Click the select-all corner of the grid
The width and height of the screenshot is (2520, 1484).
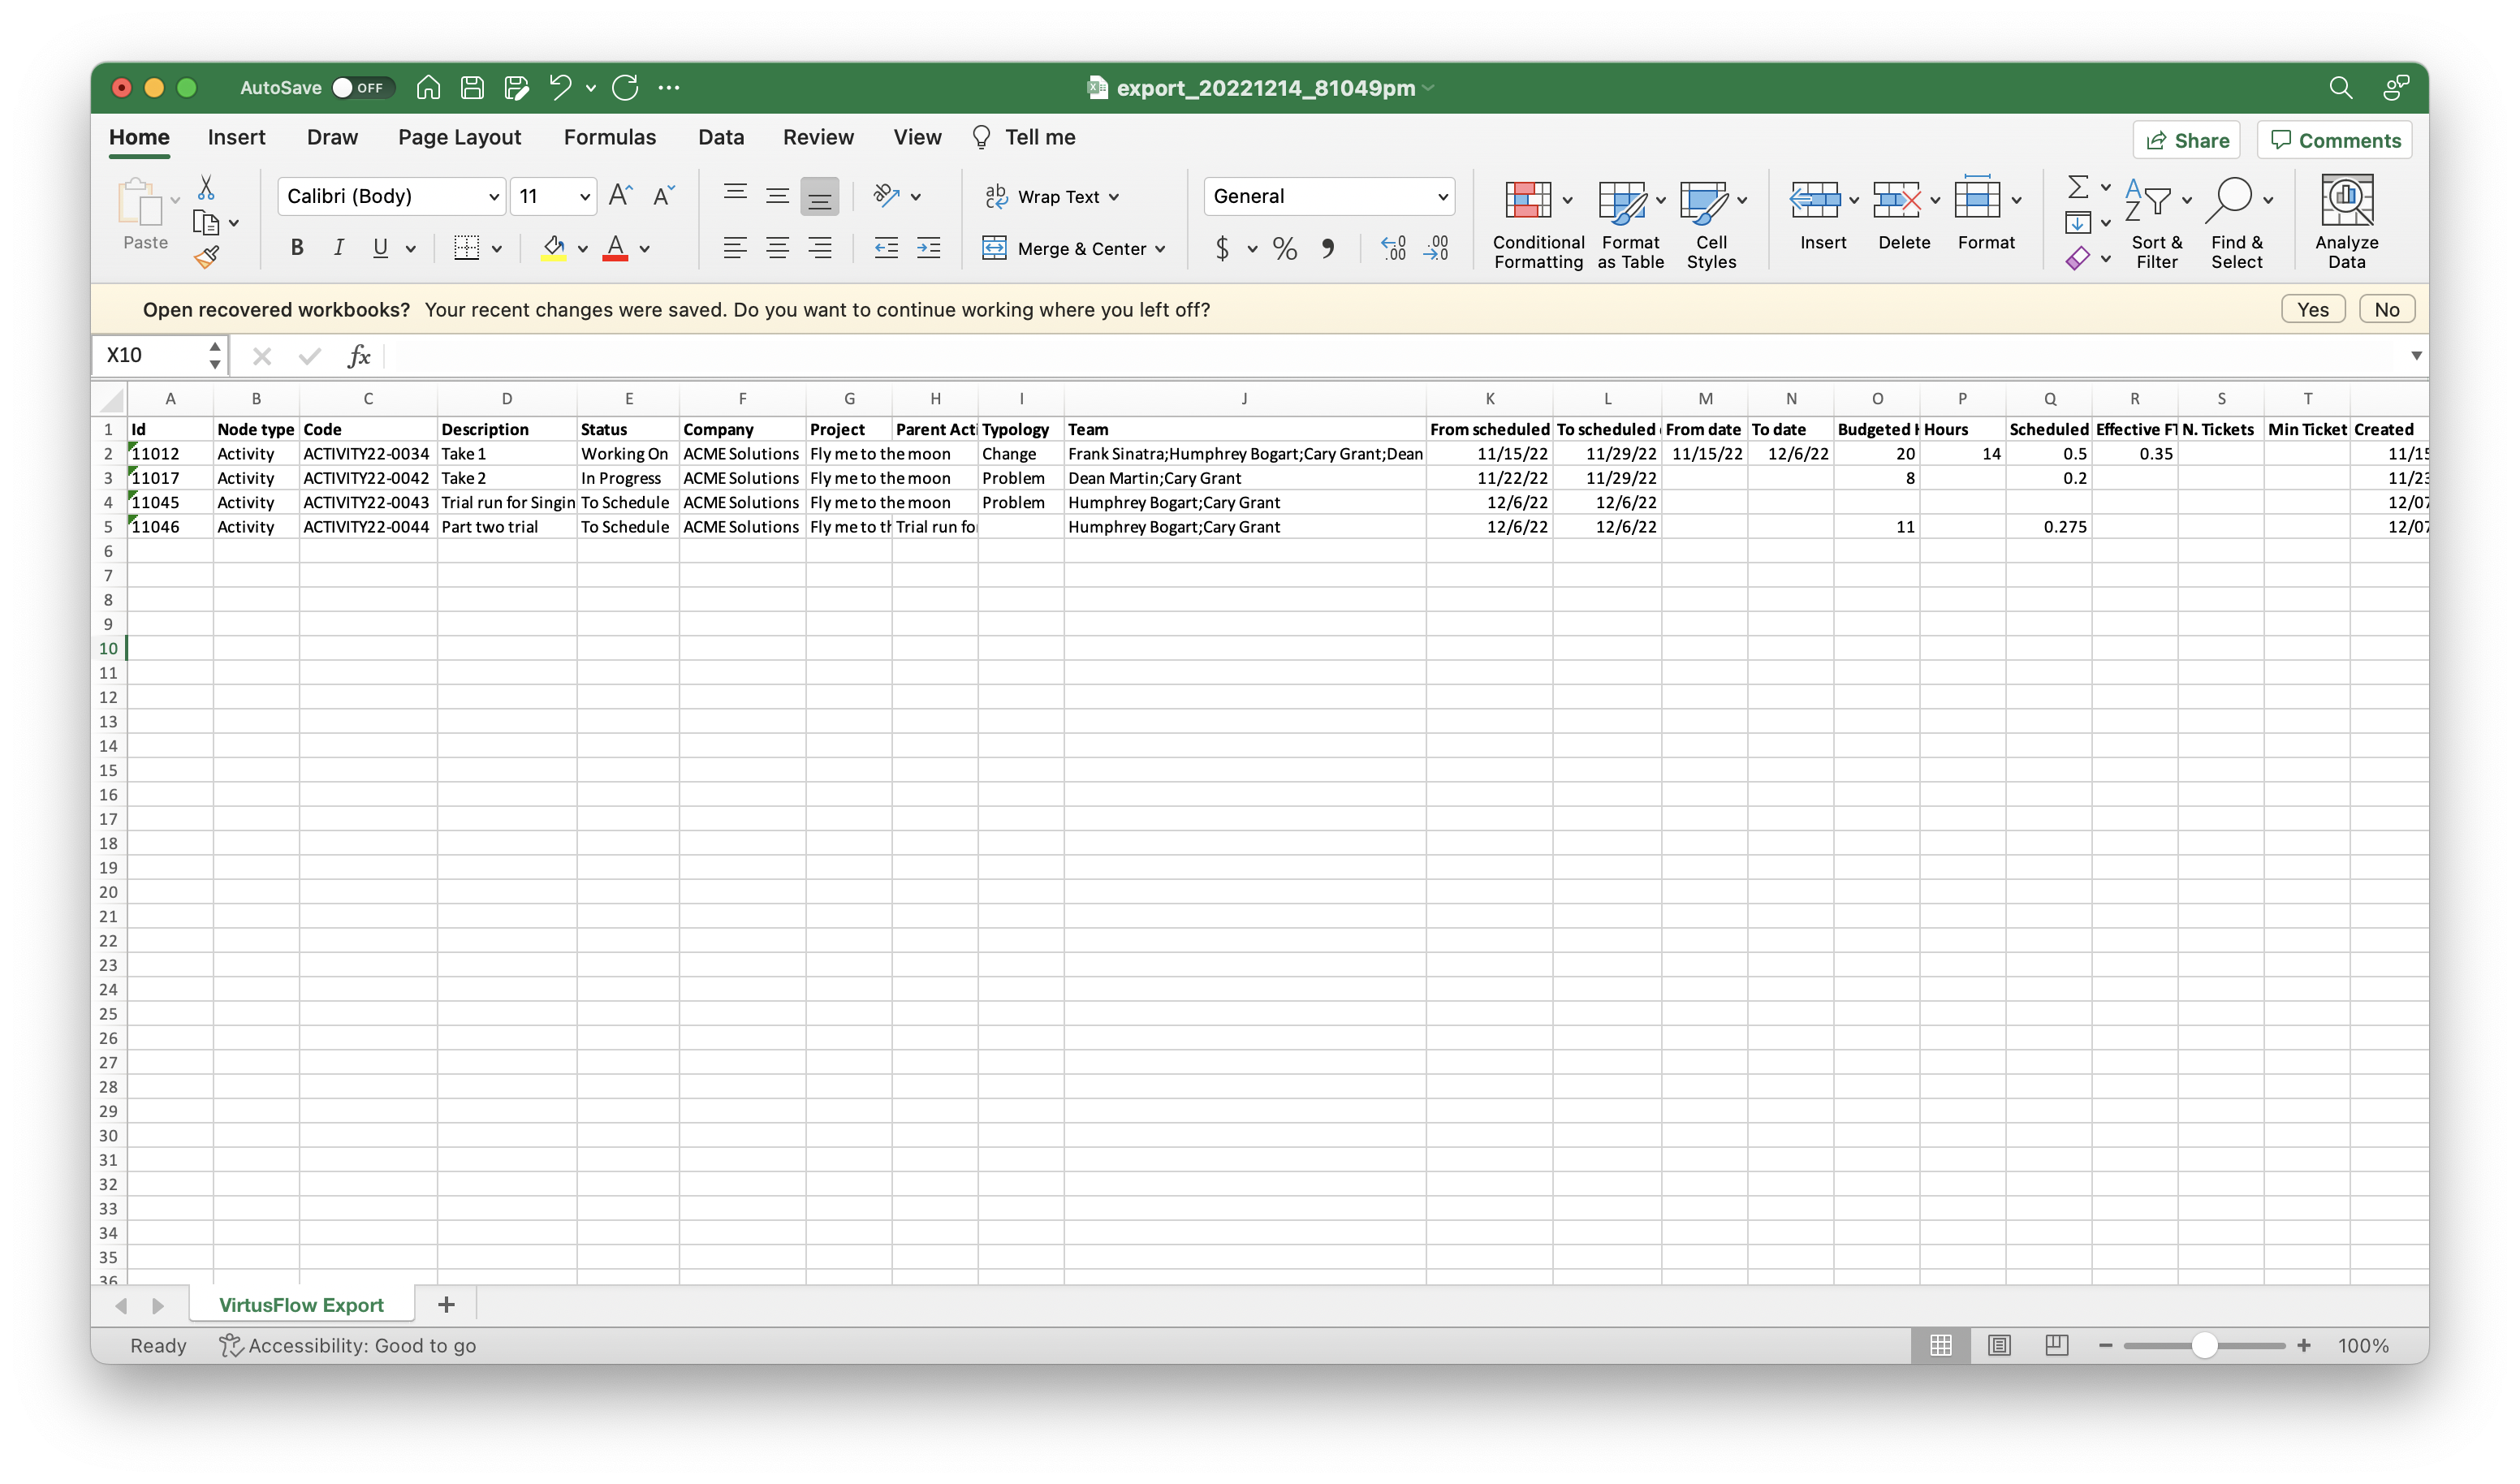point(110,399)
